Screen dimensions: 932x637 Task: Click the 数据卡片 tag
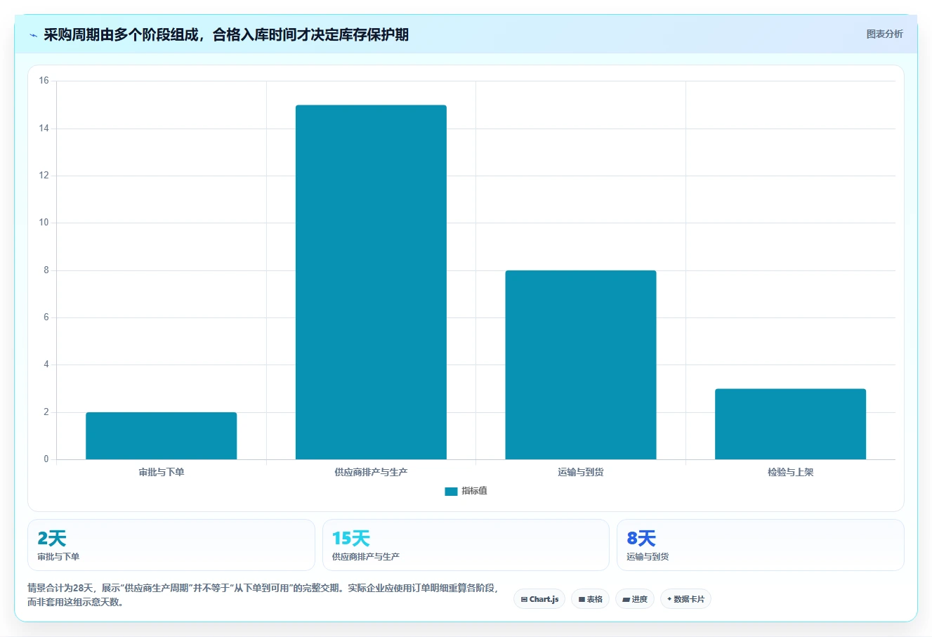pos(685,599)
